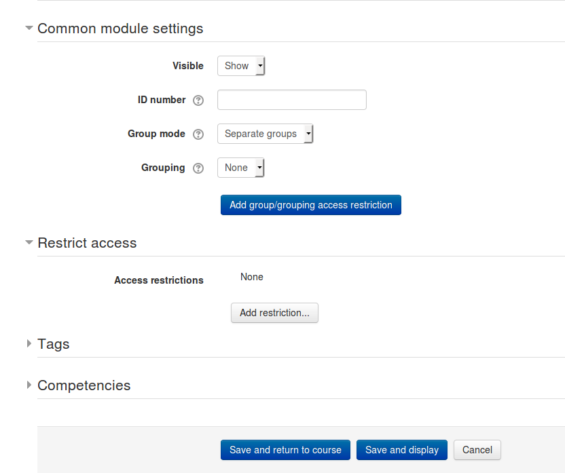Collapse Restrict access section arrow
This screenshot has width=565, height=473.
(29, 242)
